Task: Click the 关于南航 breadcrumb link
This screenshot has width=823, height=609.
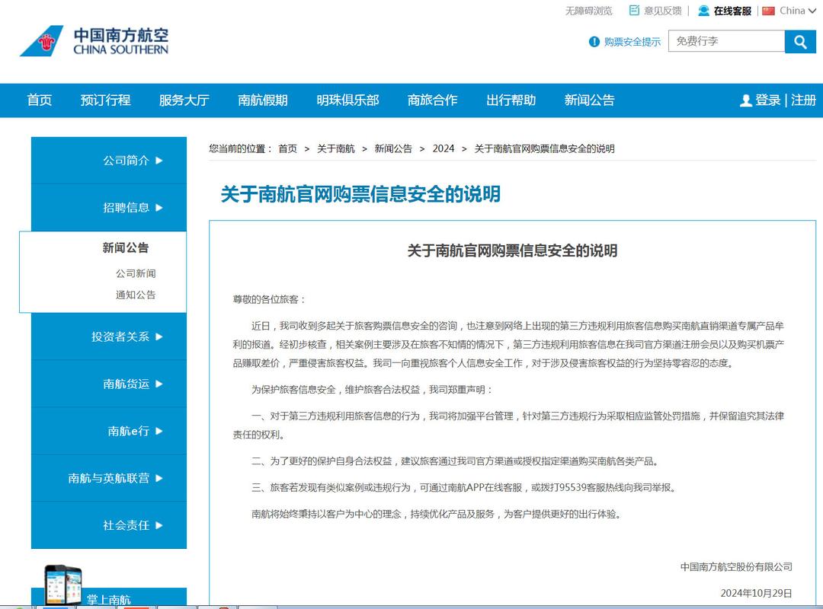Action: coord(336,149)
